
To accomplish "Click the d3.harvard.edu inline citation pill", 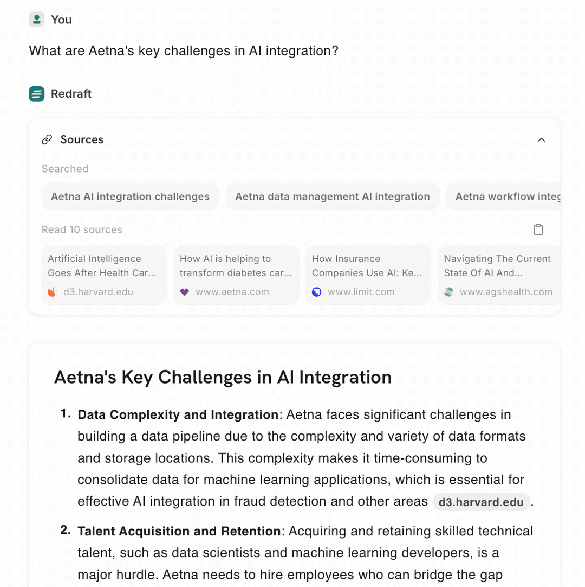I will pos(481,502).
